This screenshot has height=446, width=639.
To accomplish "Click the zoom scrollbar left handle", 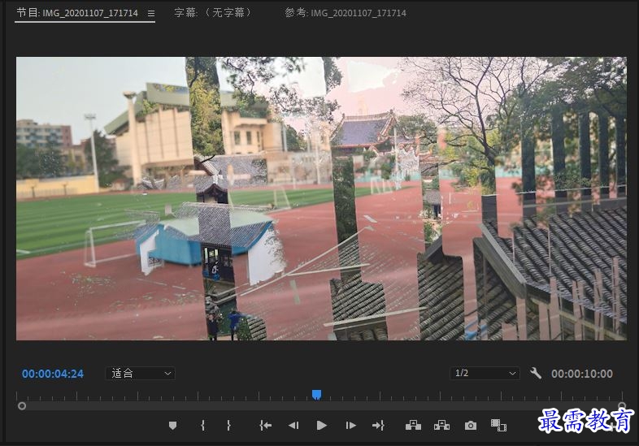I will [x=22, y=406].
